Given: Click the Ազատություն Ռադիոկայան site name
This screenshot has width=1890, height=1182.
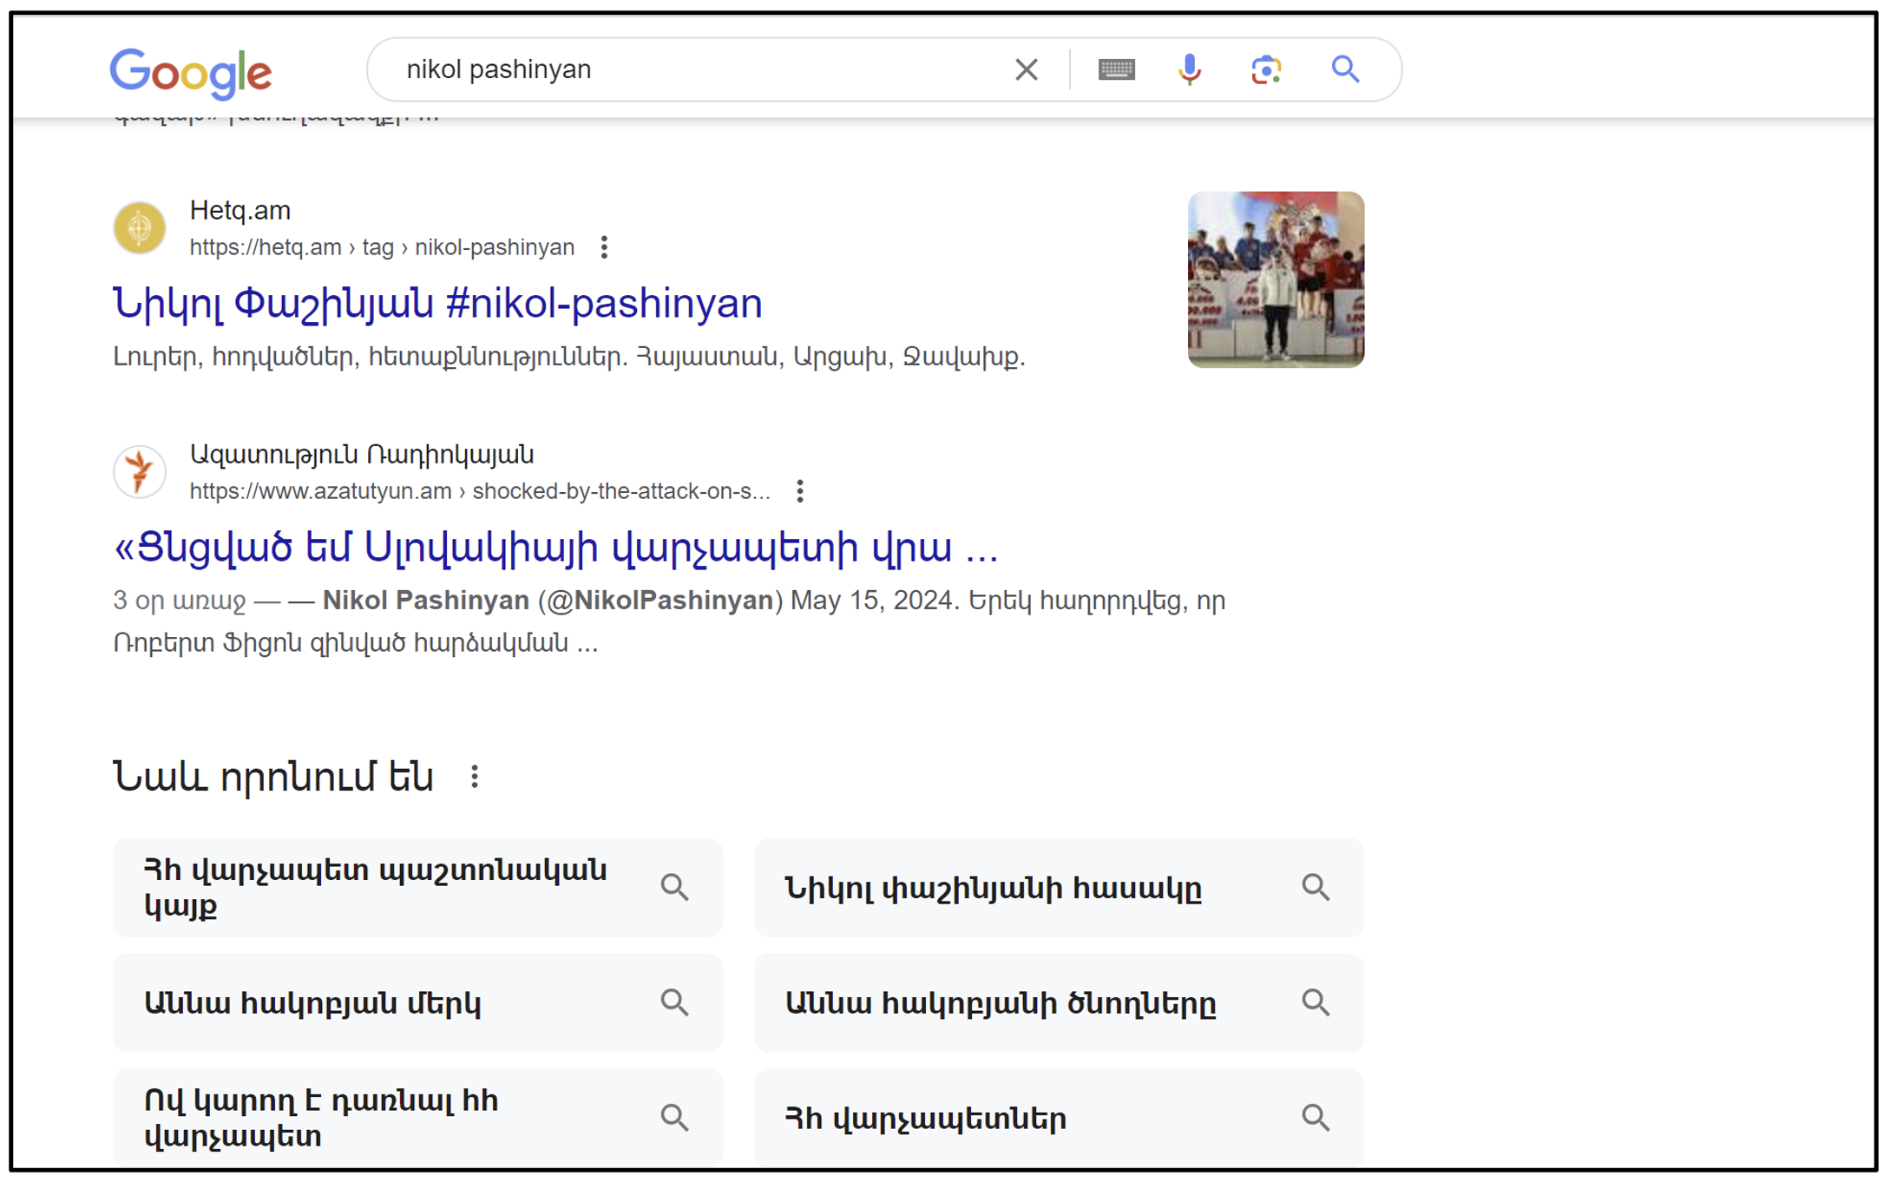Looking at the screenshot, I should pos(362,454).
